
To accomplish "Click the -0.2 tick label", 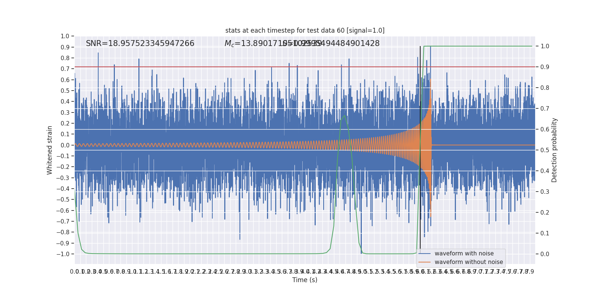I will pos(63,167).
